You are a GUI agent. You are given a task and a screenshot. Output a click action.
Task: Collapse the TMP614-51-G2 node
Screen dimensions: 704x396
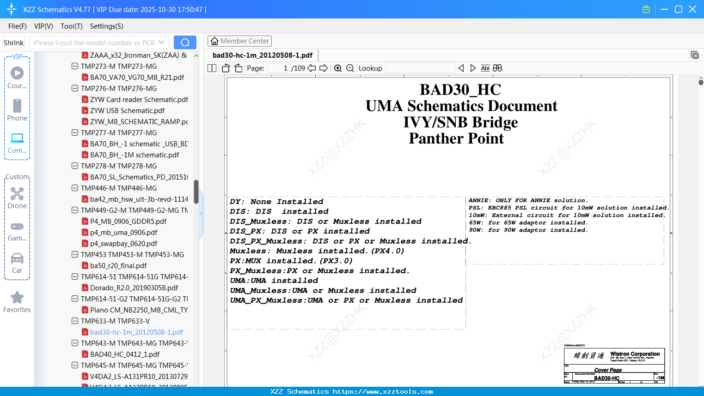[75, 299]
